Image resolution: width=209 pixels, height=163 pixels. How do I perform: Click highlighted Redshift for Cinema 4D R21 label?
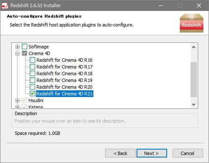tap(65, 94)
